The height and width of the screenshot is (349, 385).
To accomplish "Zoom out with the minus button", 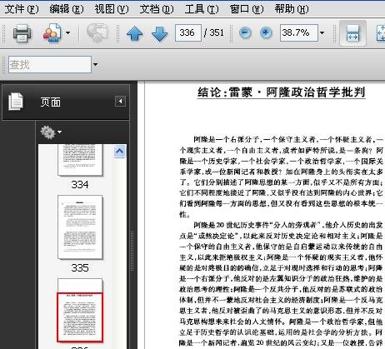I will point(245,32).
